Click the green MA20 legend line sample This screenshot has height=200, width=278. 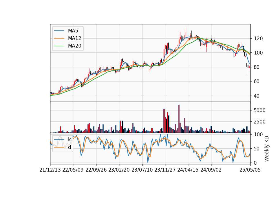[59, 46]
